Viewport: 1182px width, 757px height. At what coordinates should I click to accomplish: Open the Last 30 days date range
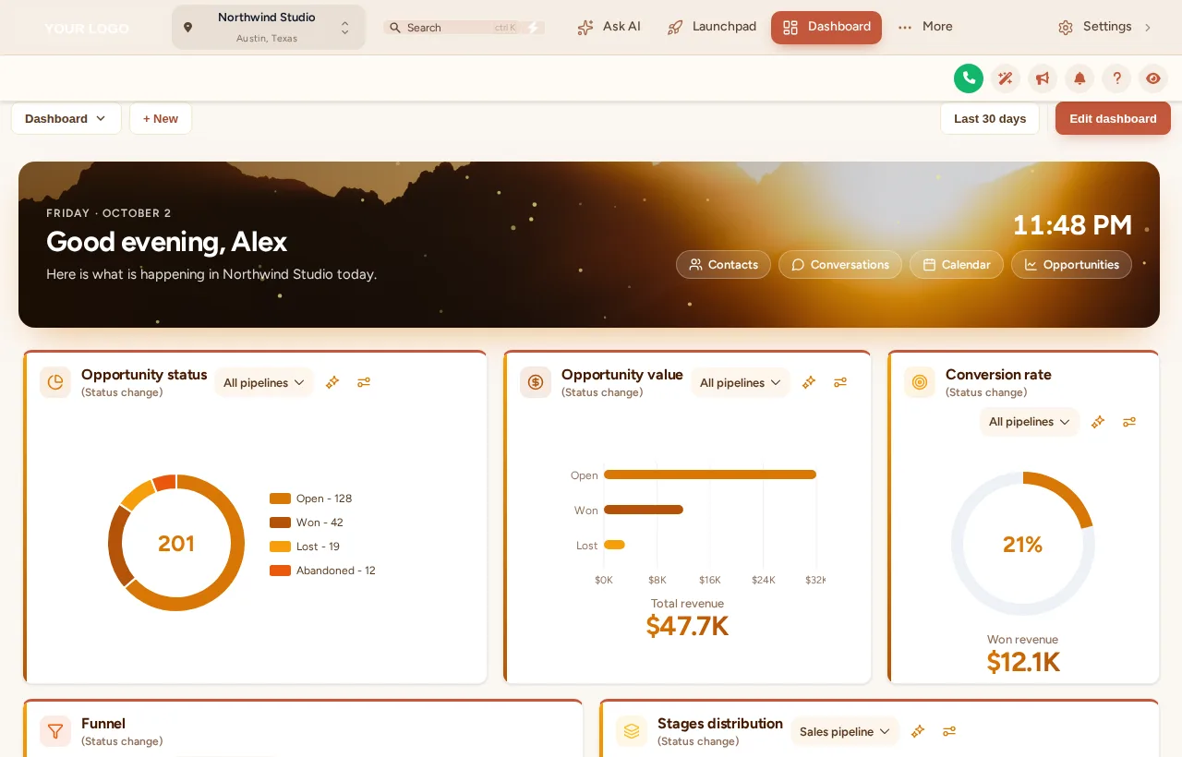coord(990,118)
